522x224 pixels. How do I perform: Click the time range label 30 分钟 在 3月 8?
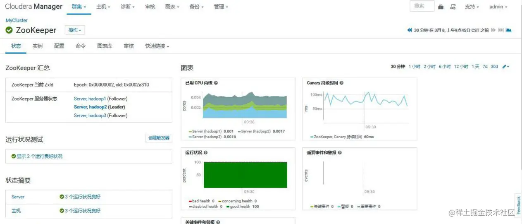(451, 30)
